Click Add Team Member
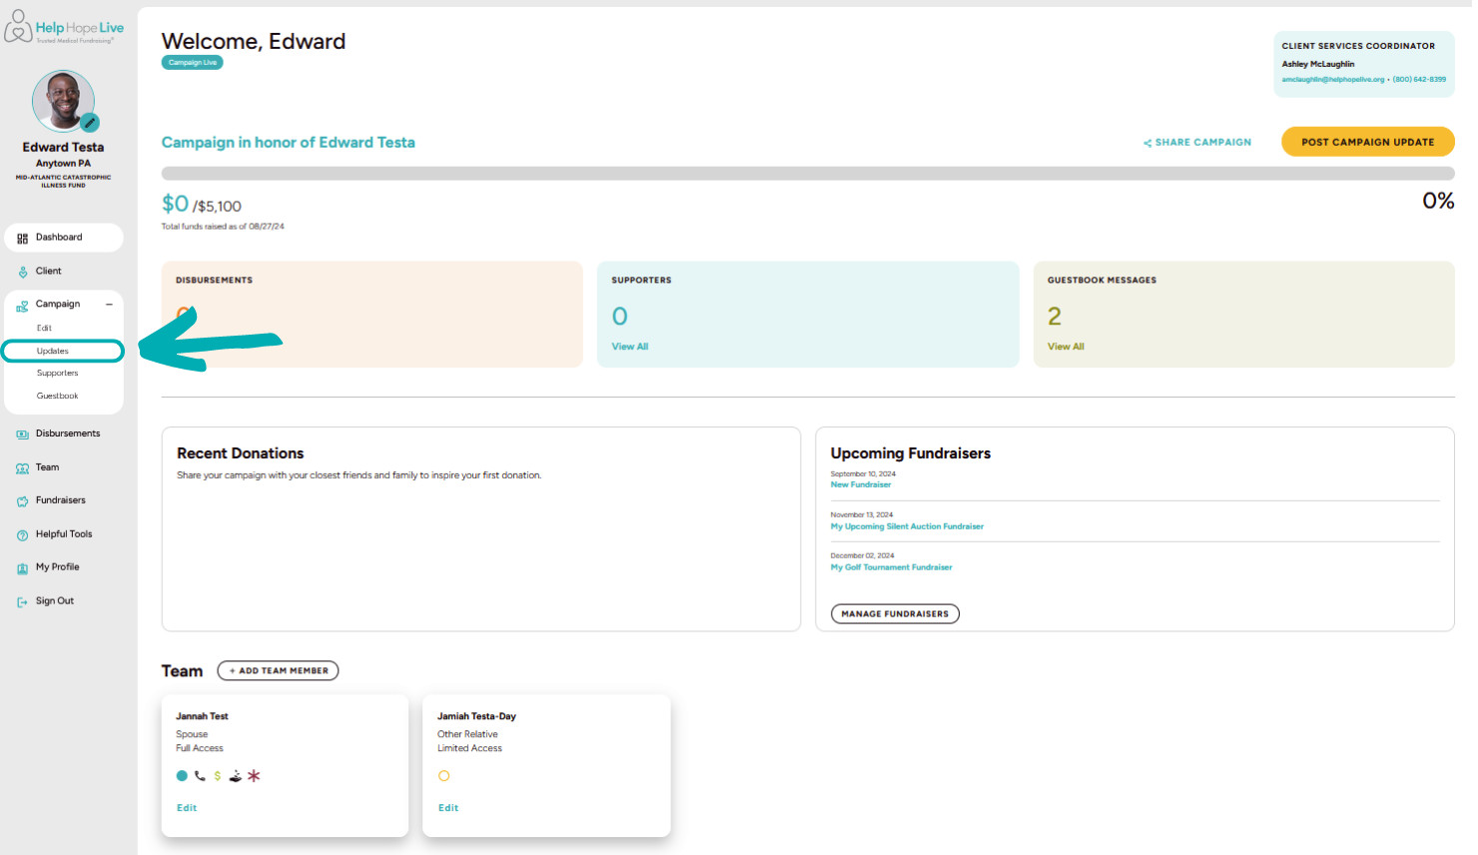 [278, 670]
